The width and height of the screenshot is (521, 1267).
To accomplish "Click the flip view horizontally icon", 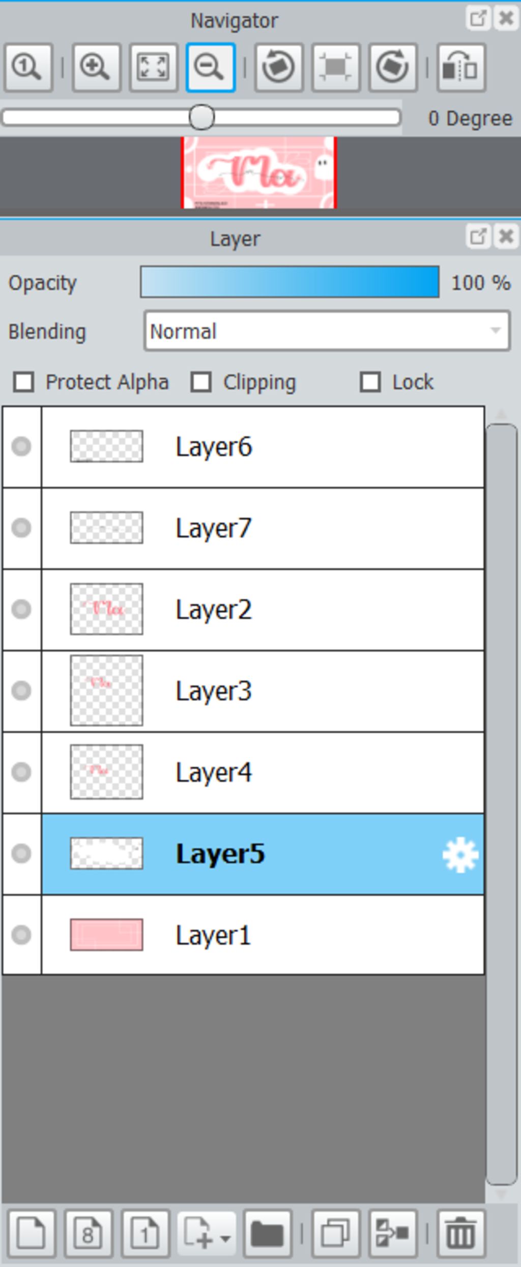I will tap(460, 67).
